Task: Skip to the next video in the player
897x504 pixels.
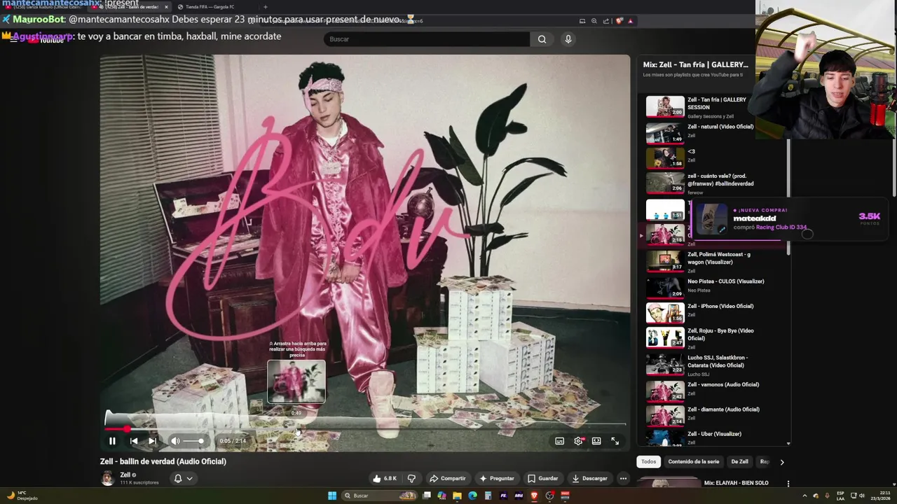Action: (x=152, y=441)
